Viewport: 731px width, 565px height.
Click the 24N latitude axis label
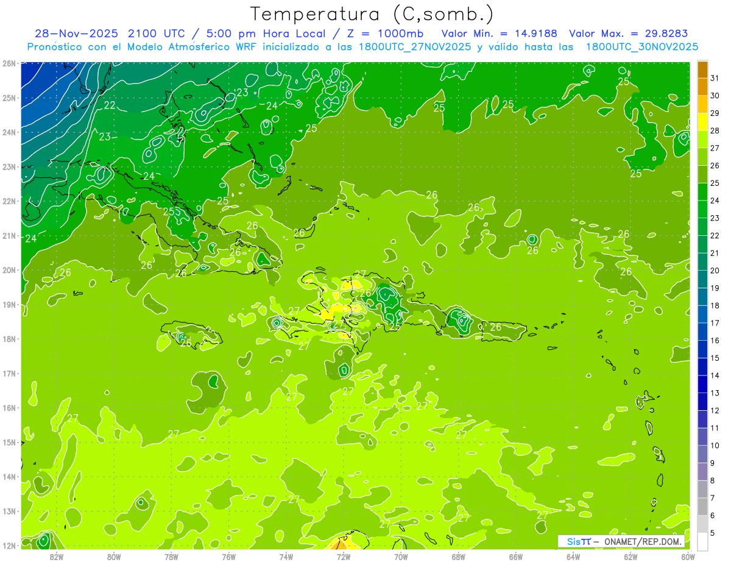click(x=9, y=132)
